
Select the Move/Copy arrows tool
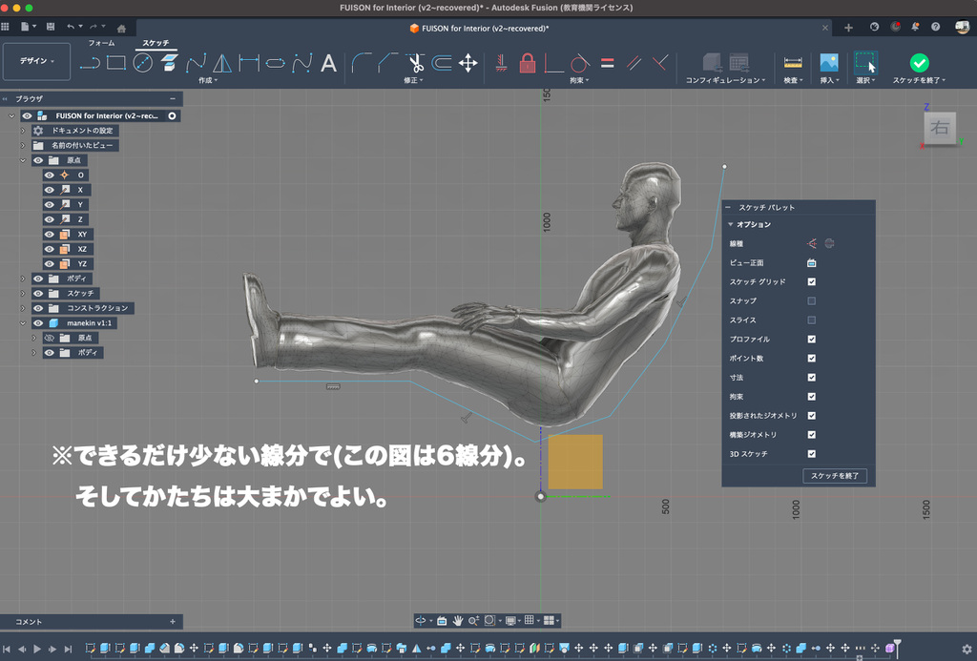468,64
